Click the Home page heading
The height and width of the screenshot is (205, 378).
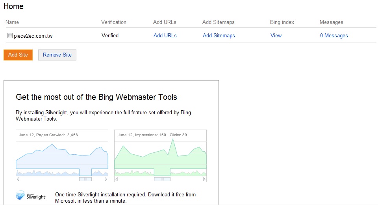tap(13, 6)
